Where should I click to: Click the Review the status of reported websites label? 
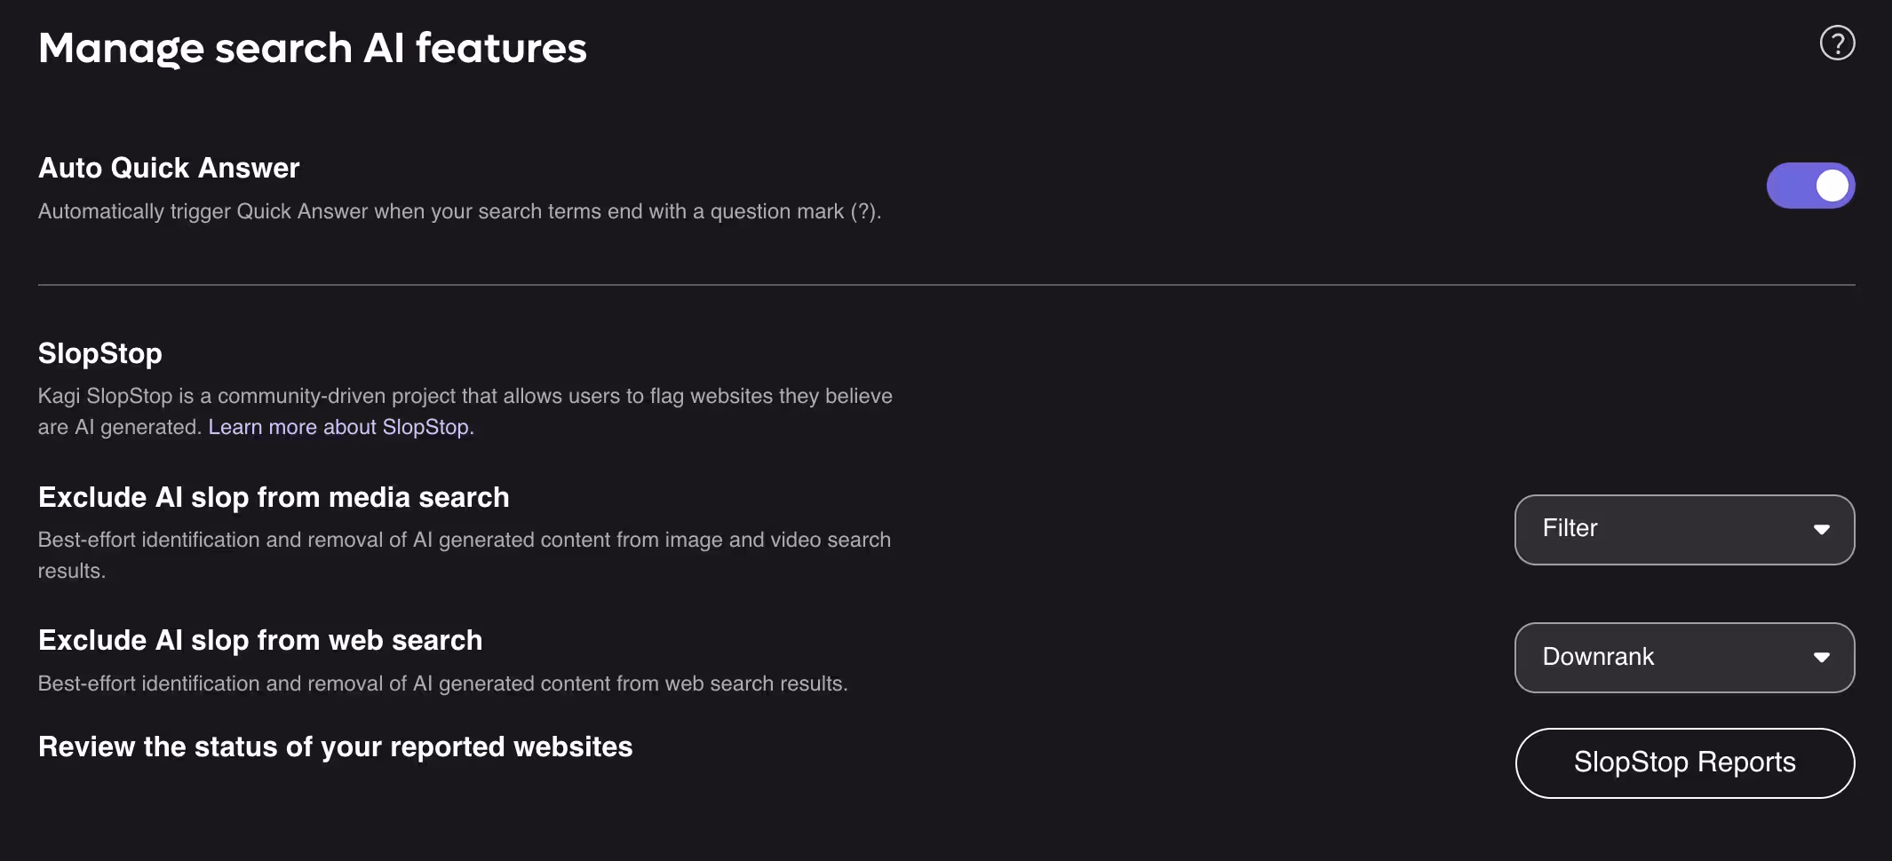tap(335, 746)
